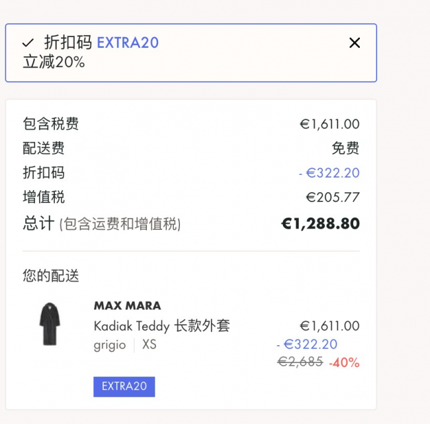Click the 立减20% discount description
Screen dimensions: 430x424
point(54,62)
